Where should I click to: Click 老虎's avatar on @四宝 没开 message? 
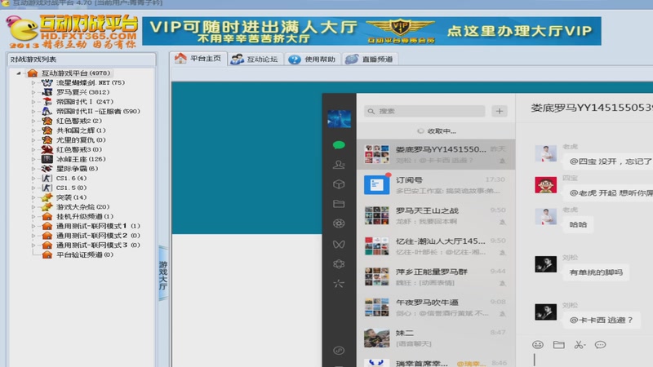point(545,153)
